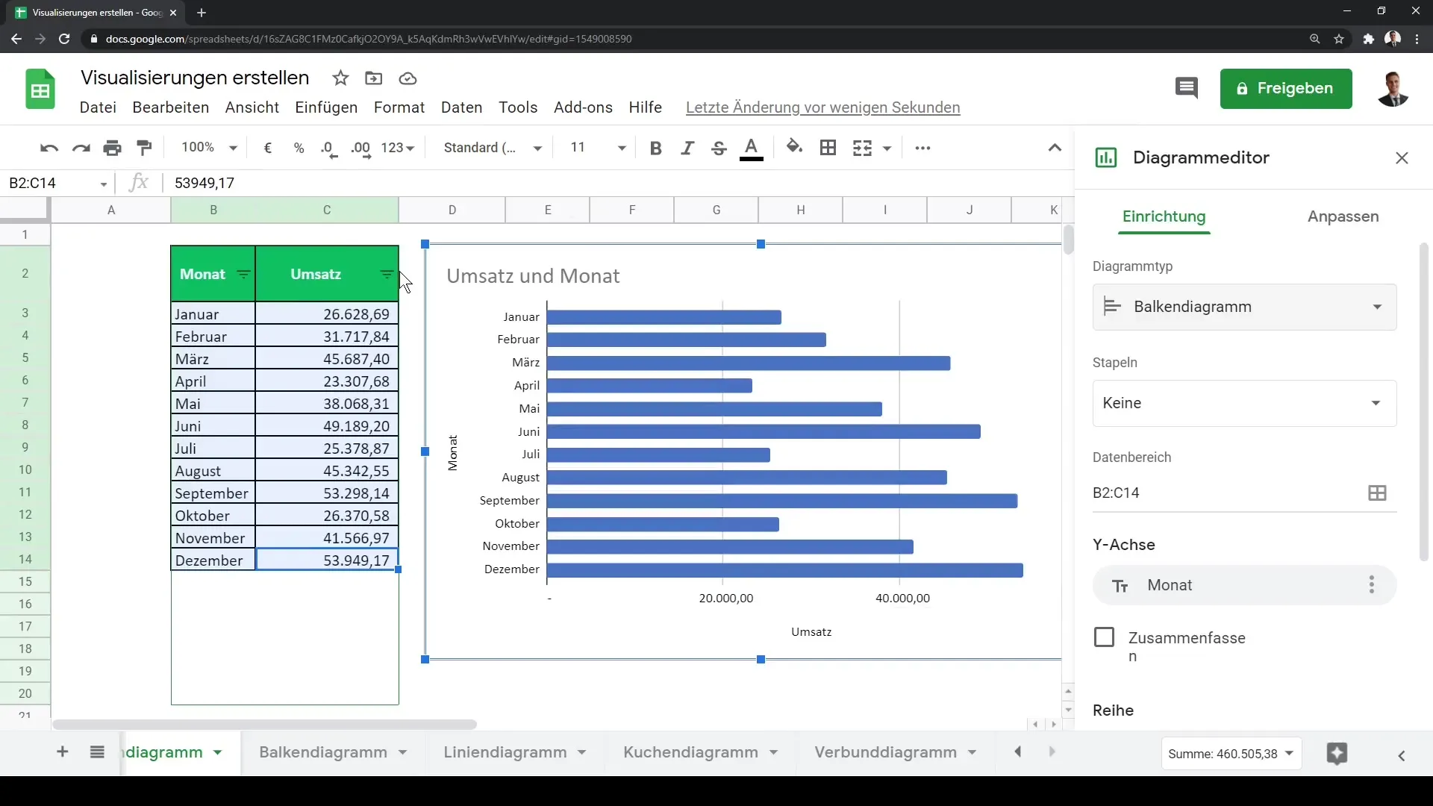This screenshot has height=806, width=1433.
Task: Toggle the Zusammenfassen checkbox
Action: (1105, 638)
